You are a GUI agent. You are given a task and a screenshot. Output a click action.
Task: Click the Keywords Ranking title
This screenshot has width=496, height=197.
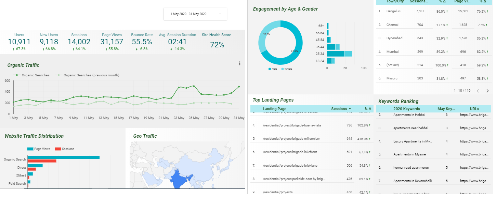point(398,101)
